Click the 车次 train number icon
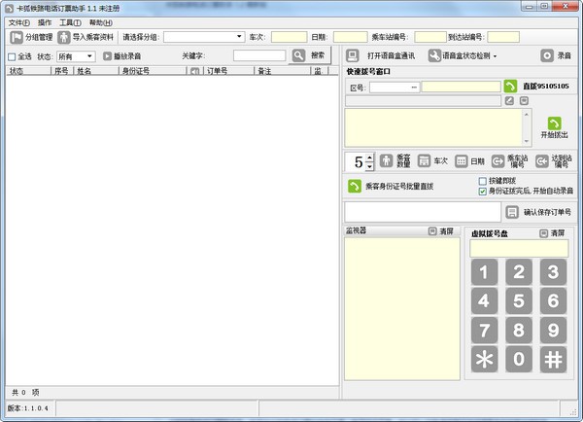Viewport: 583px width, 422px height. [424, 160]
